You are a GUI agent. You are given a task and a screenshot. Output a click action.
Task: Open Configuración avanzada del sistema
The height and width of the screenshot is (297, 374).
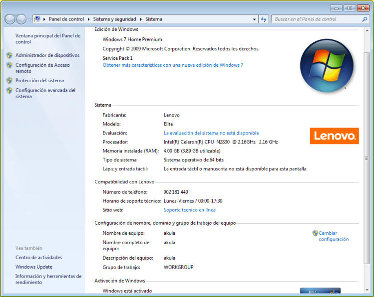45,93
